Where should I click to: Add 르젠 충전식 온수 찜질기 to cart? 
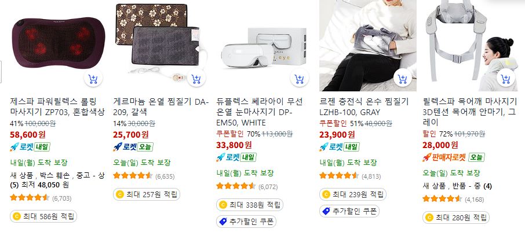(x=403, y=79)
